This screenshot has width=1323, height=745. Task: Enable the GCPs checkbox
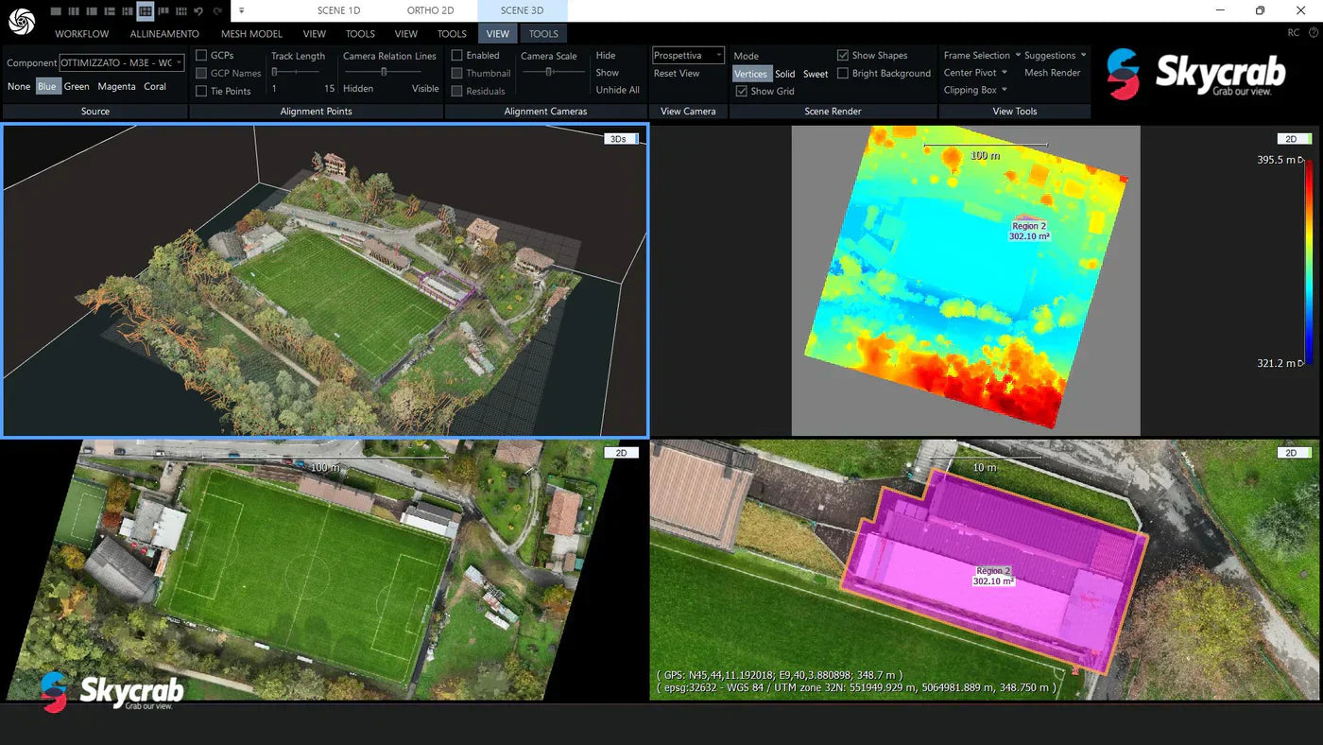click(200, 55)
